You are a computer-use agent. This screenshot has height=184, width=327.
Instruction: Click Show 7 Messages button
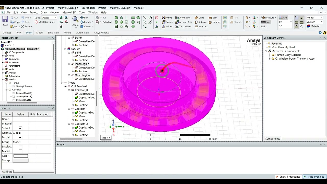[x=288, y=177]
